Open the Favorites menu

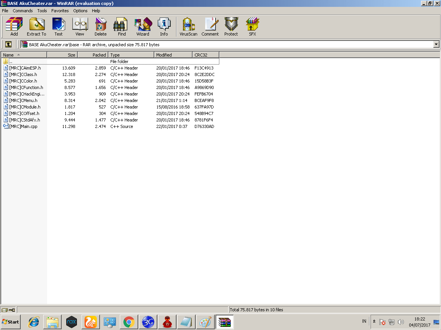[x=60, y=11]
